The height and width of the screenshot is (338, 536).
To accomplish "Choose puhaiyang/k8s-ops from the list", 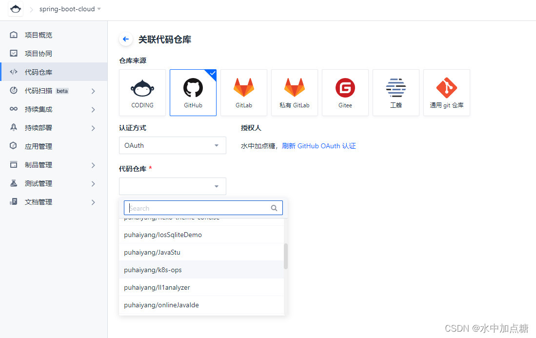I will 201,270.
